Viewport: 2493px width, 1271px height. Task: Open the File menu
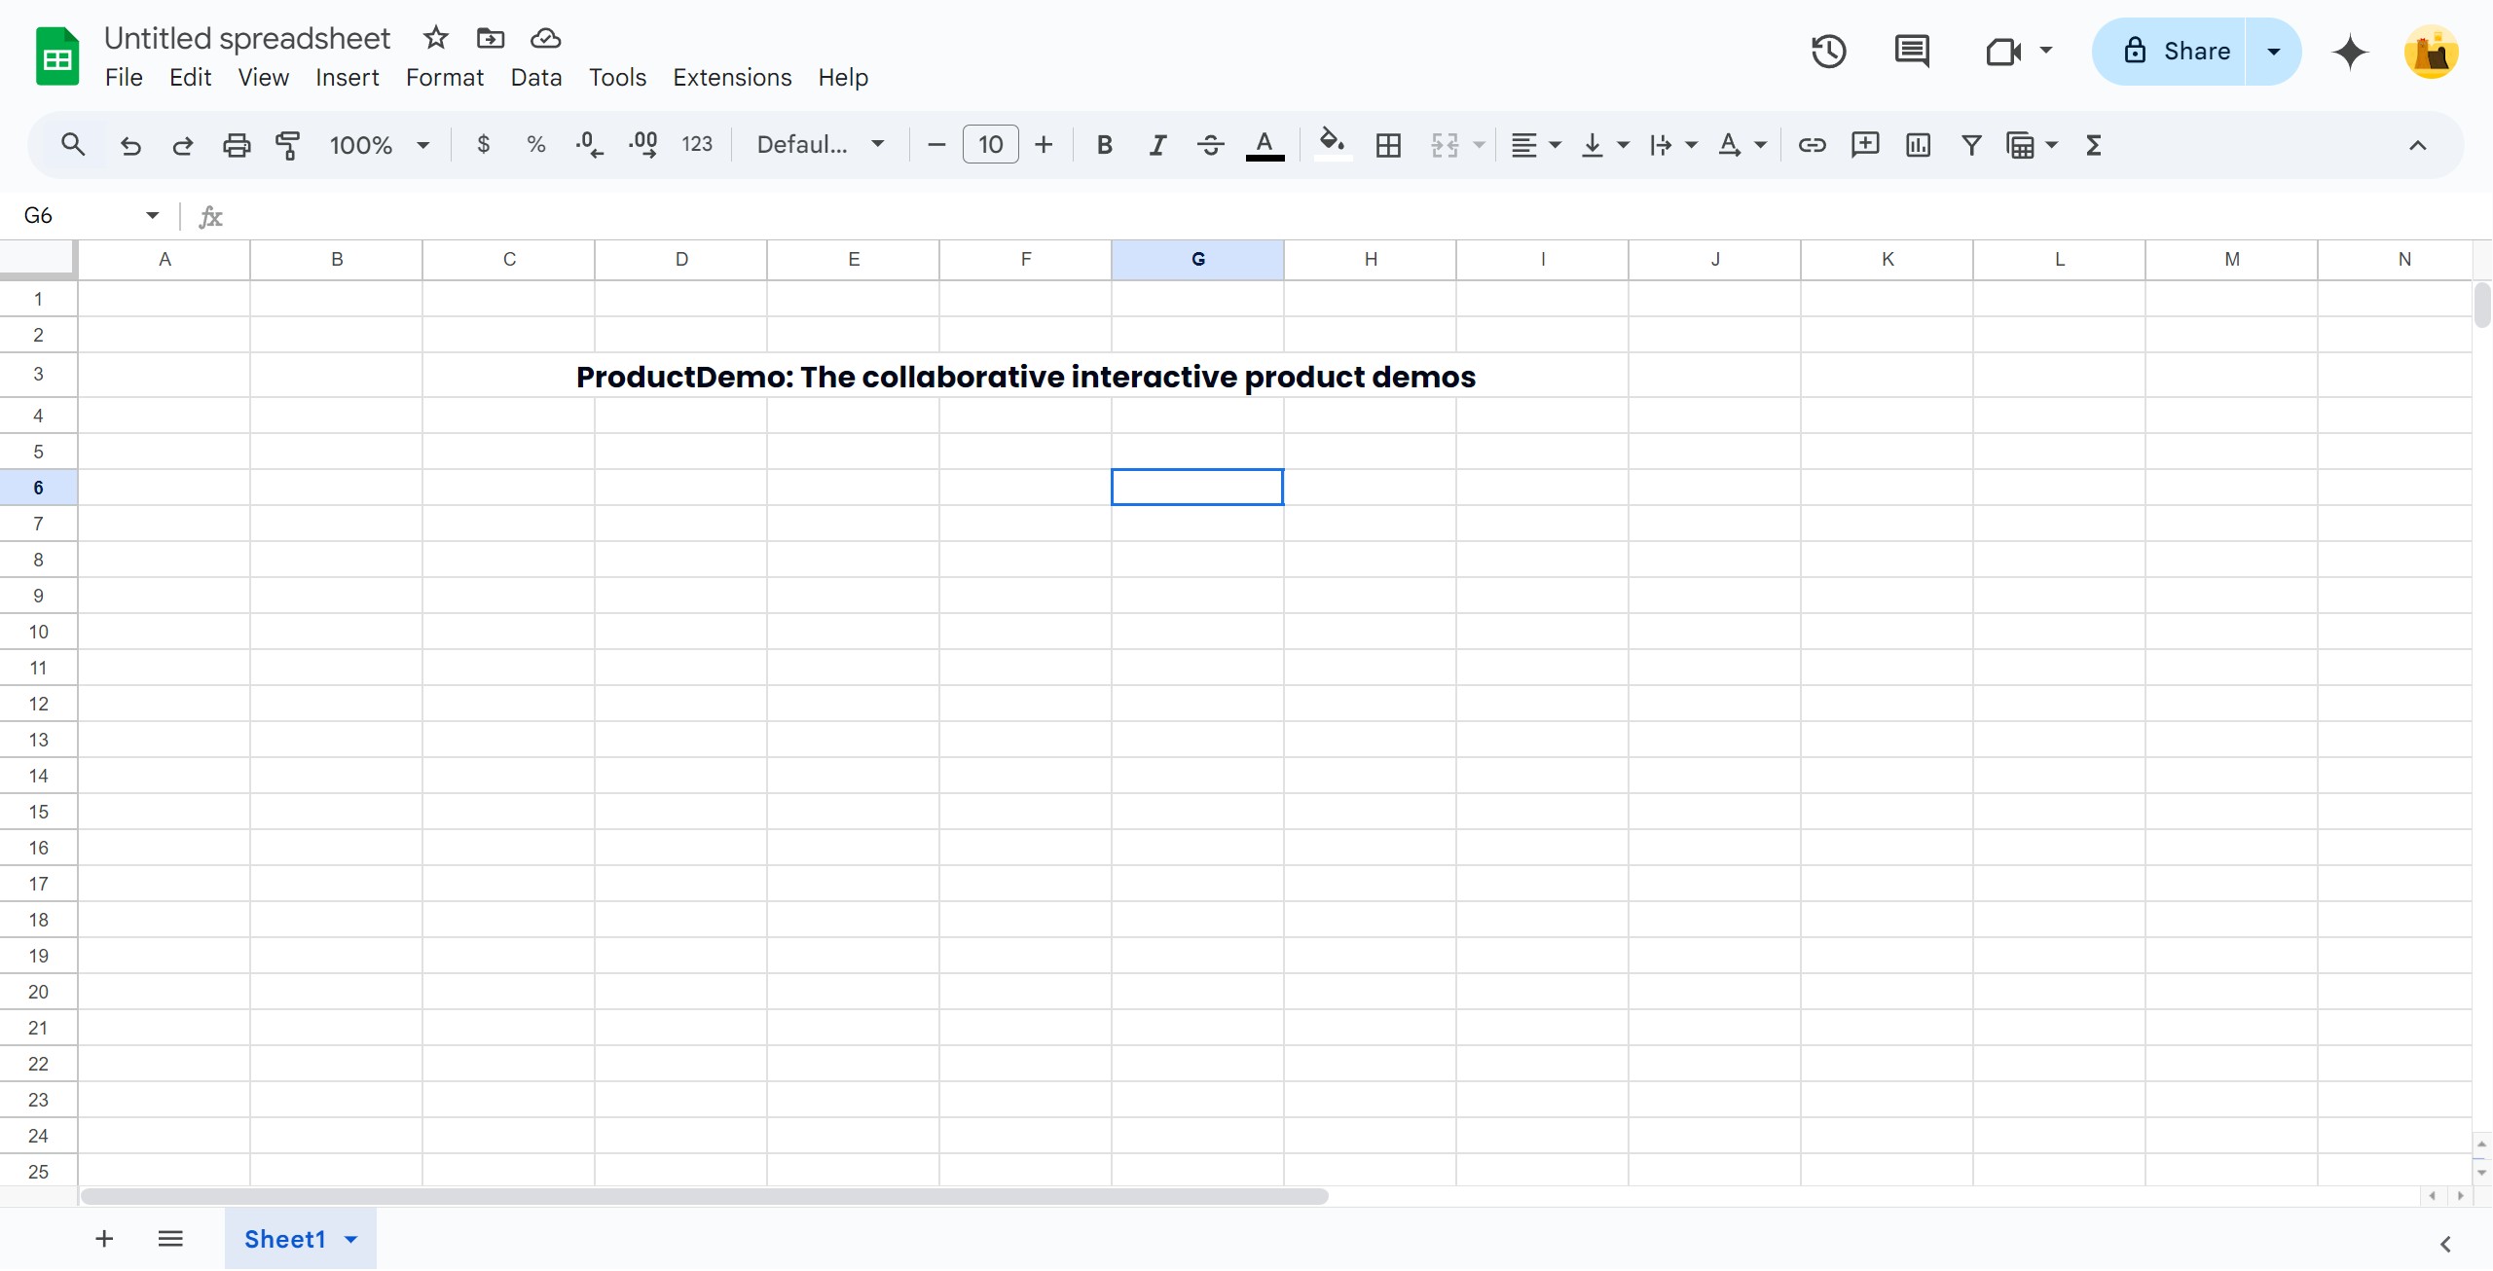[x=124, y=77]
